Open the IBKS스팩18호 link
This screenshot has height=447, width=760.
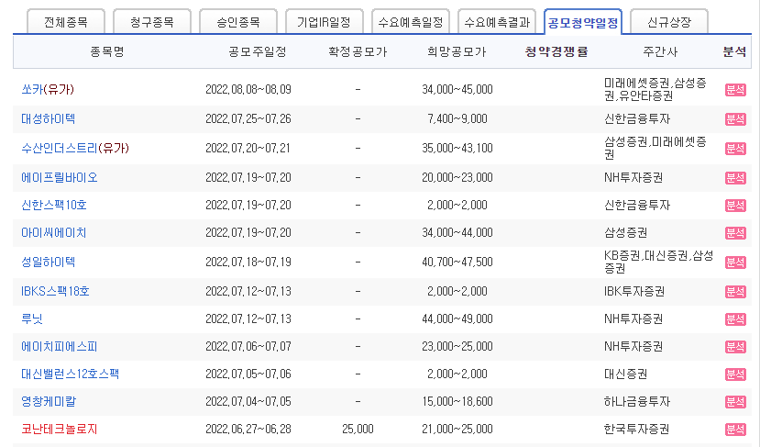(55, 291)
